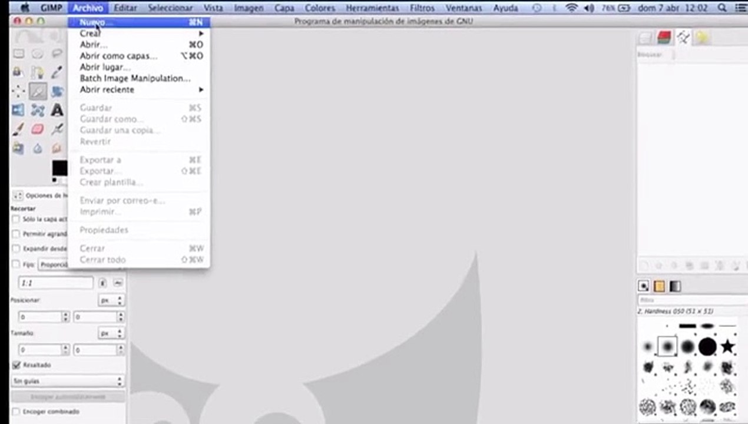748x424 pixels.
Task: Adjust first Posicionar value stepper
Action: [66, 317]
